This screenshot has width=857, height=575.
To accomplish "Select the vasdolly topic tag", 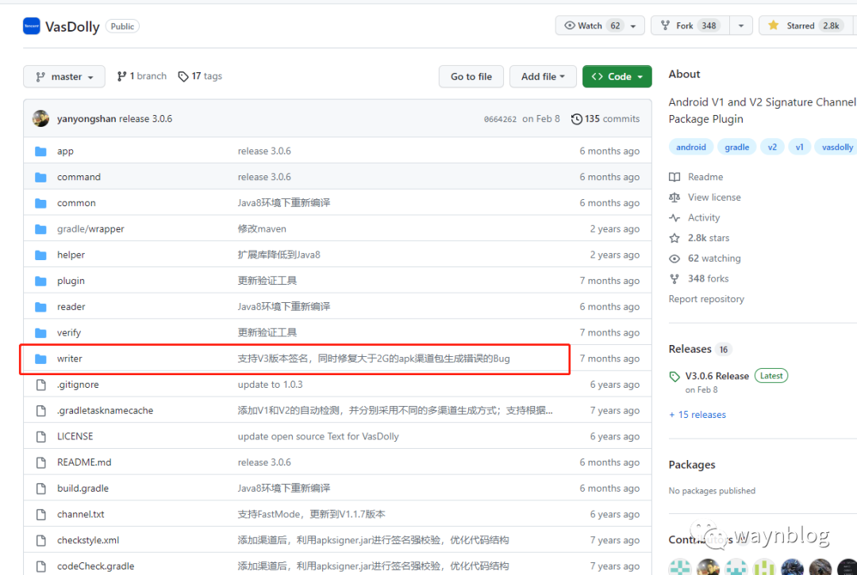I will (x=836, y=147).
